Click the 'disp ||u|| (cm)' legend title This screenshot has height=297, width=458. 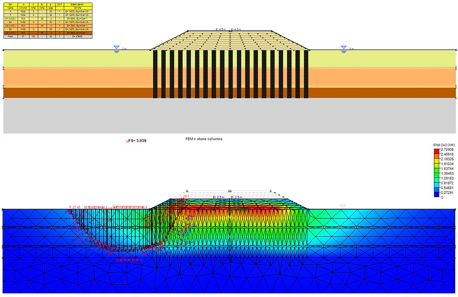[444, 145]
